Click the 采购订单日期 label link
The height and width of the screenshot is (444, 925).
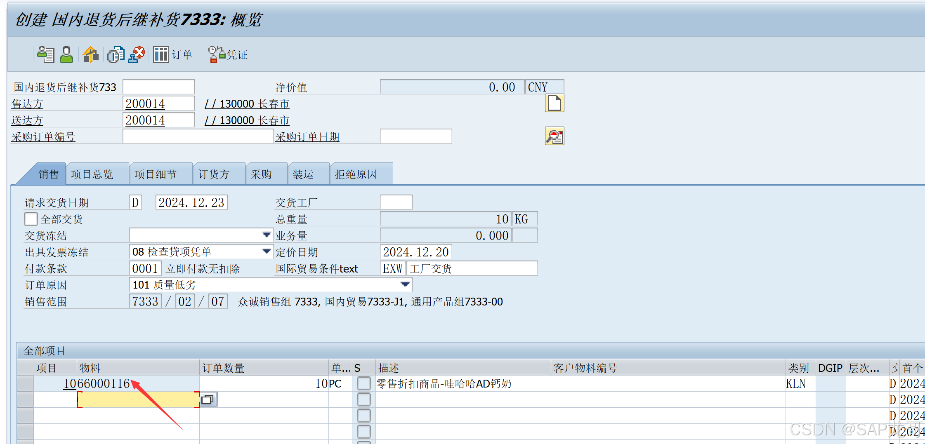(x=307, y=136)
